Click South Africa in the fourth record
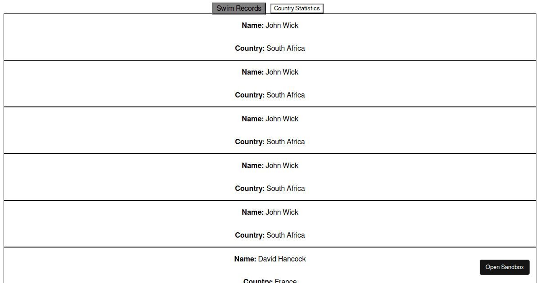This screenshot has height=283, width=540. tap(286, 189)
